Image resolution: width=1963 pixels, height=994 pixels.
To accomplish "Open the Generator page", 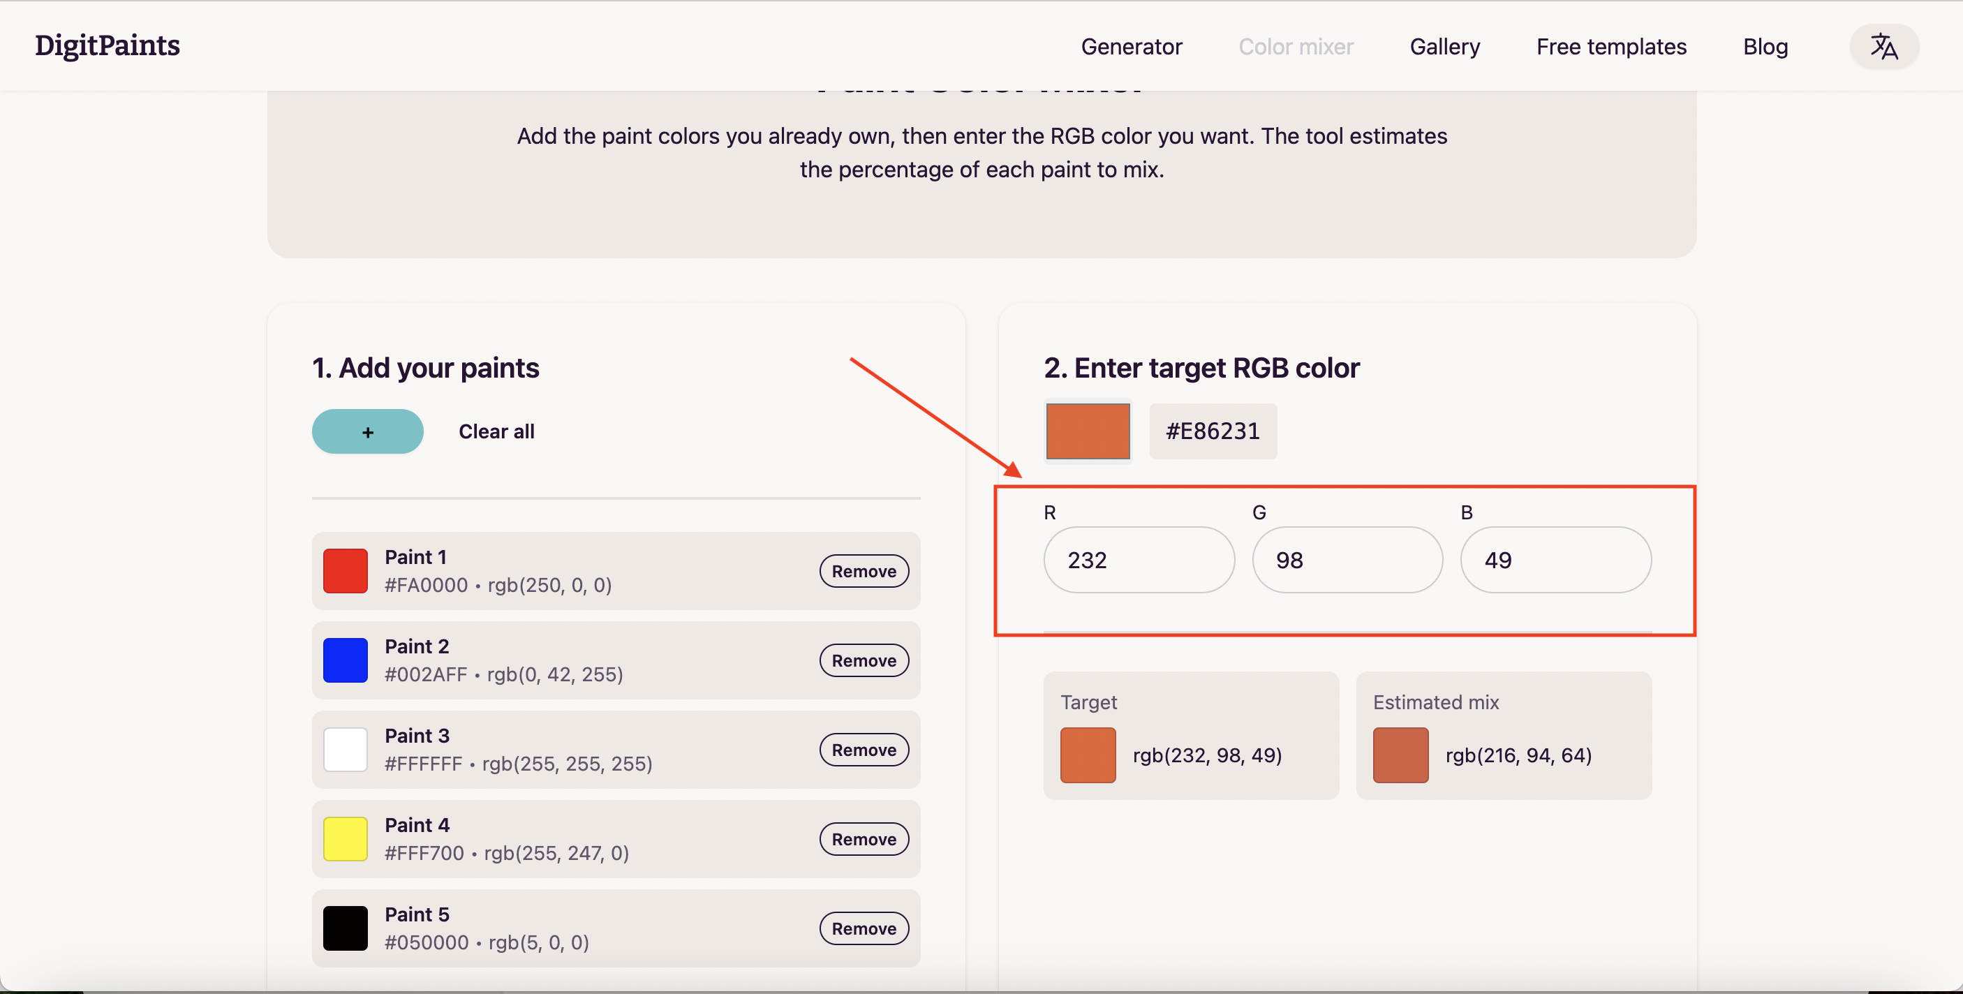I will (1131, 47).
